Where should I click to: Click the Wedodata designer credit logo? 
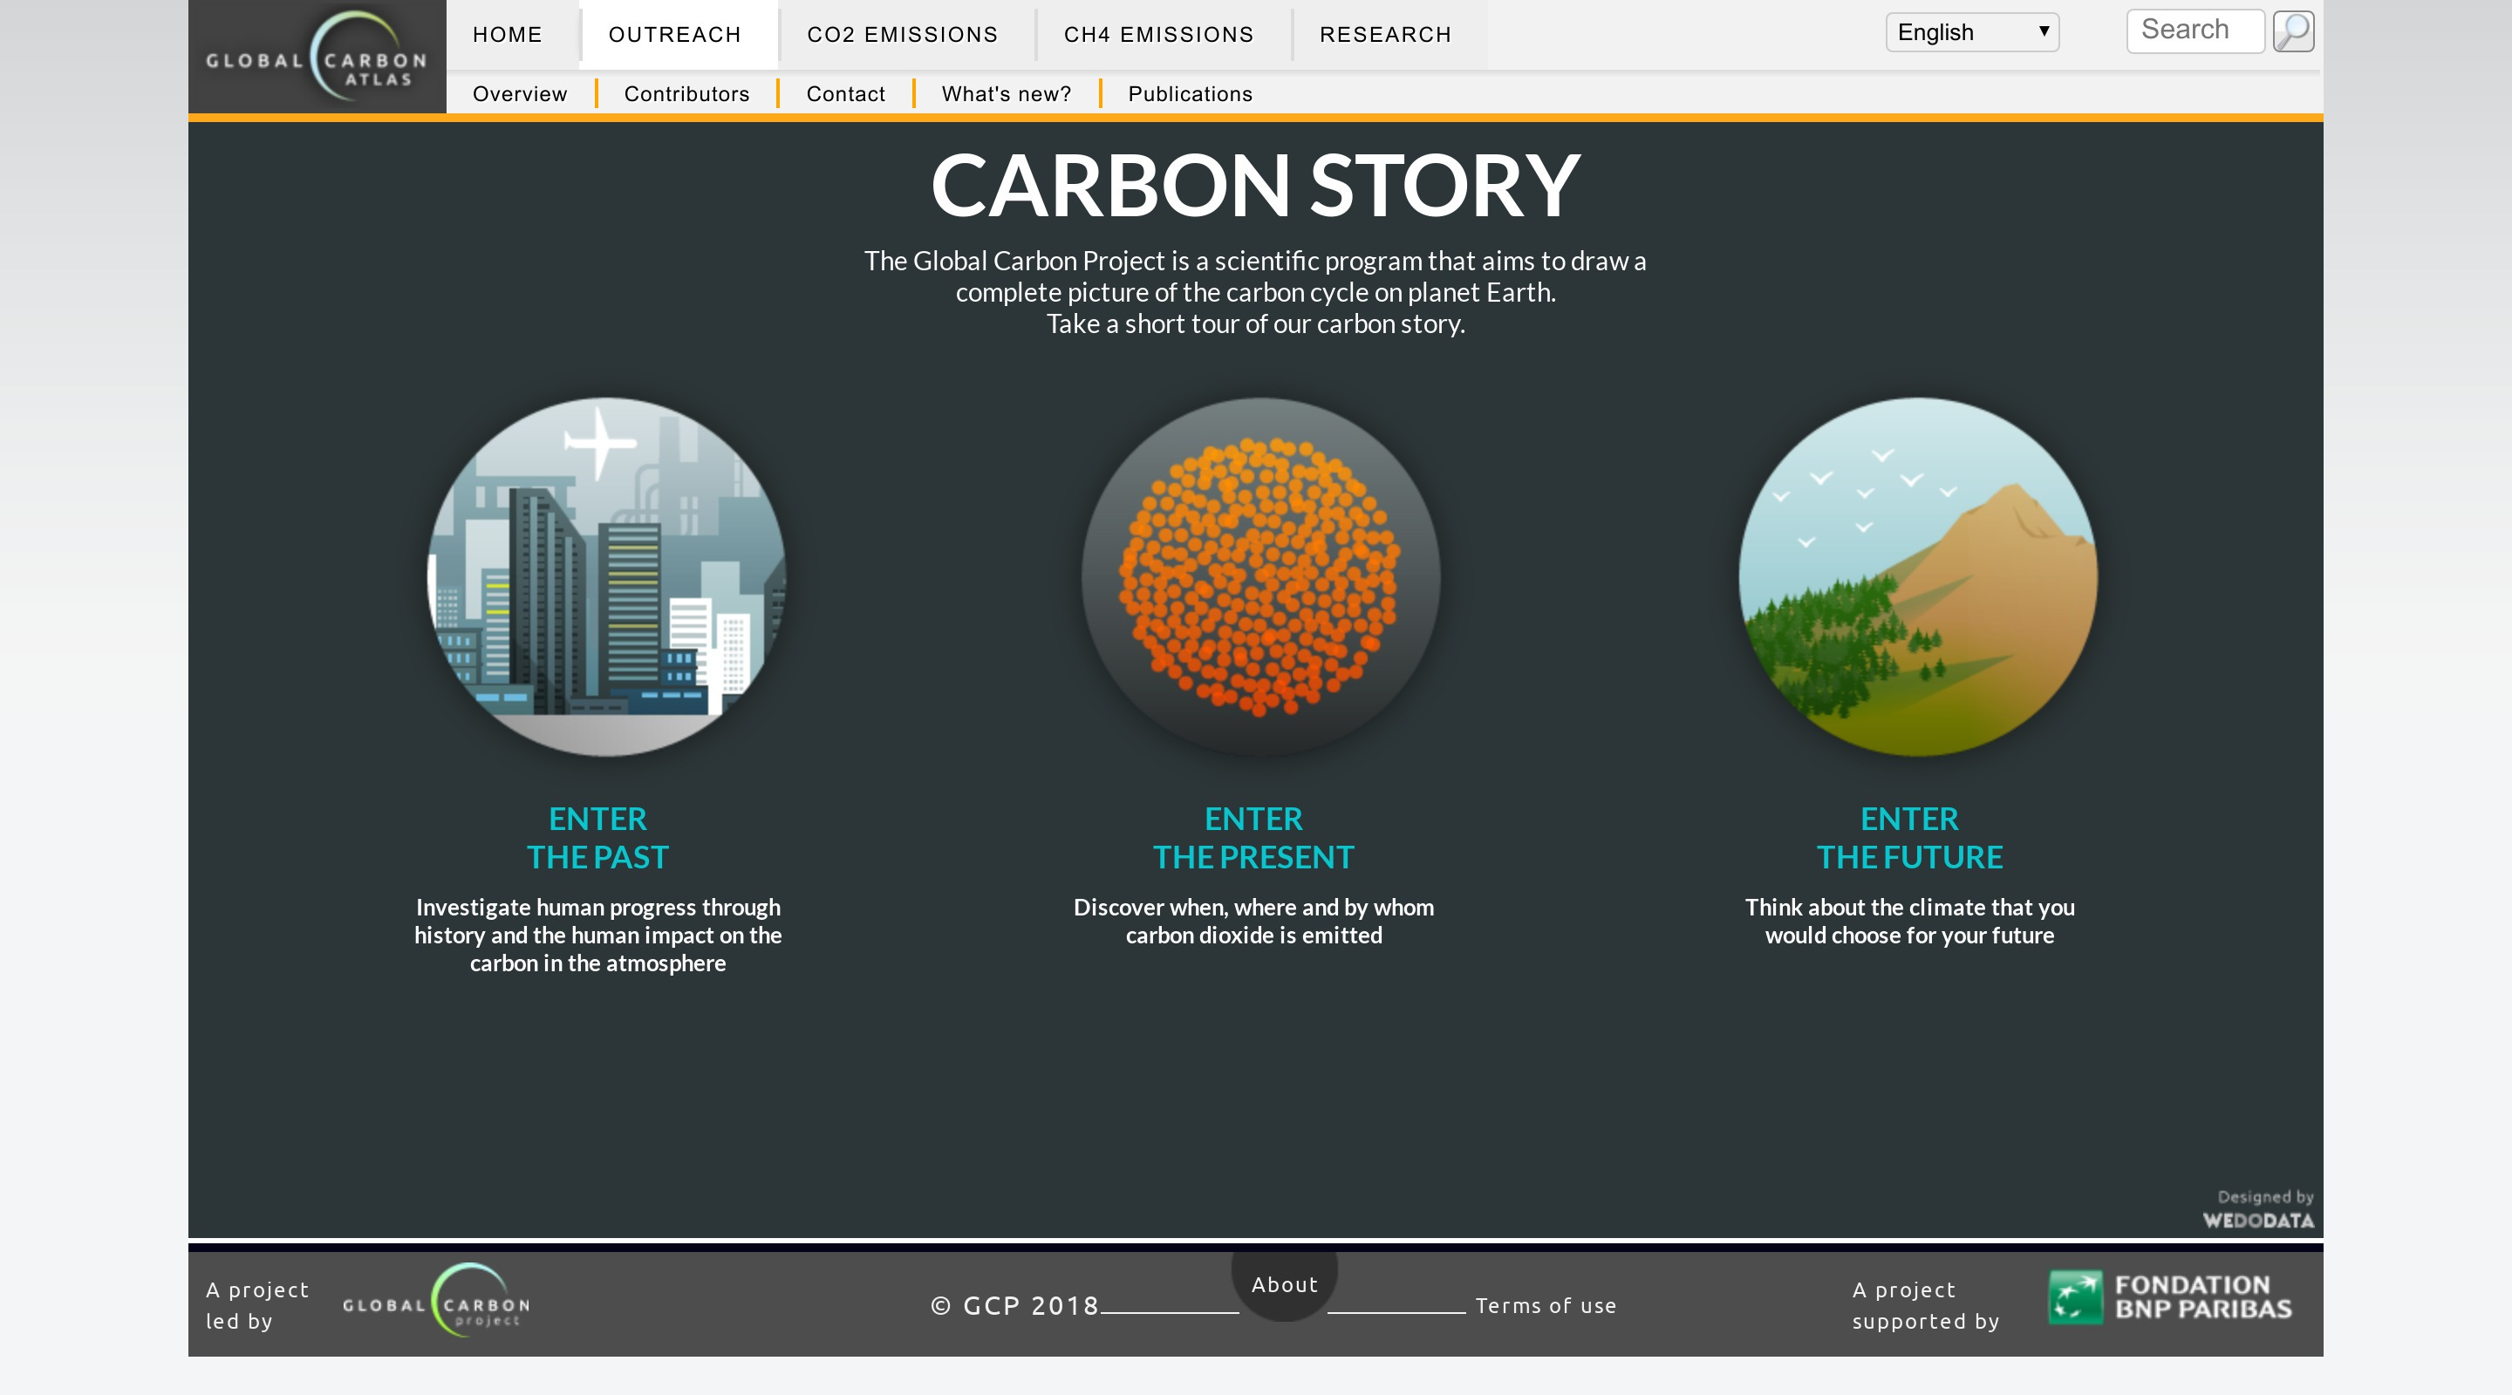click(2257, 1210)
